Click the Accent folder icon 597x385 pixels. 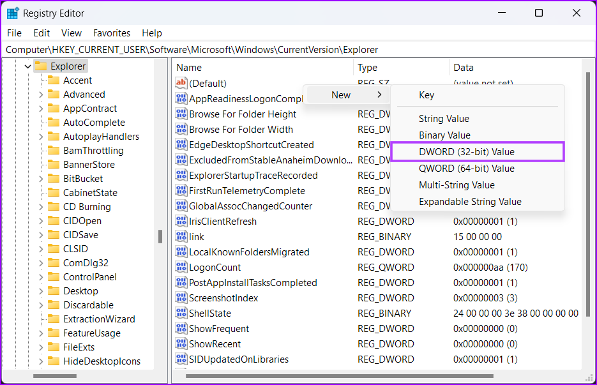[54, 80]
